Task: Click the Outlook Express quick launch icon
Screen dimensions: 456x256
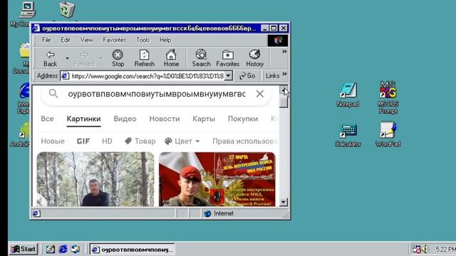Action: coord(76,249)
